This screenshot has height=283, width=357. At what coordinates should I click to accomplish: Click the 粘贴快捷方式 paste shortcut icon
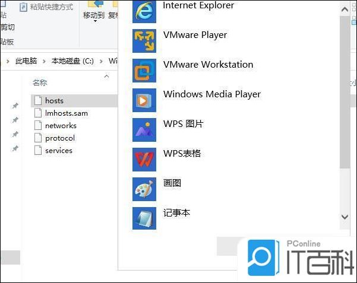click(x=23, y=7)
